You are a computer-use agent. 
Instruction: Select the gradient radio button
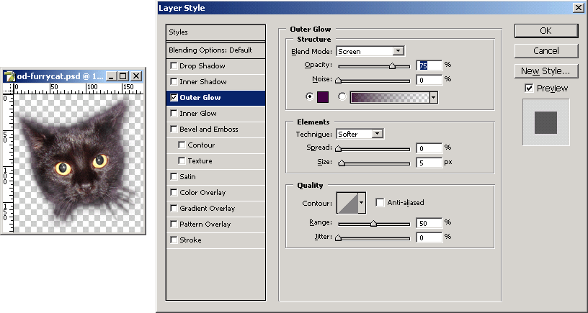342,96
